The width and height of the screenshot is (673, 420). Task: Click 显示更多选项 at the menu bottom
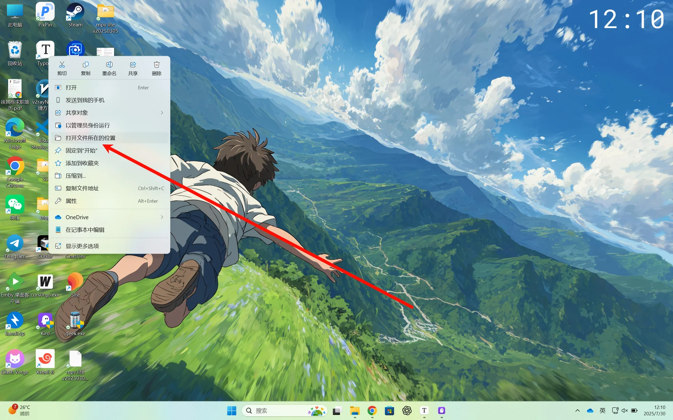(82, 246)
